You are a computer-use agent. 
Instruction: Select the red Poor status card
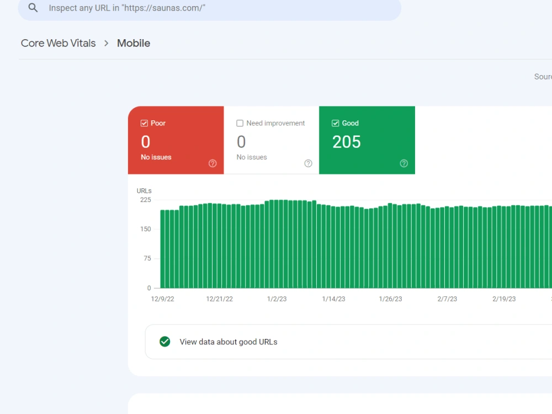[176, 140]
